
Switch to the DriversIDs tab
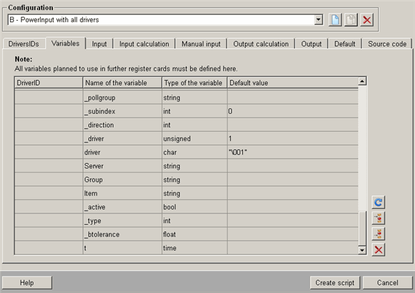tap(23, 44)
